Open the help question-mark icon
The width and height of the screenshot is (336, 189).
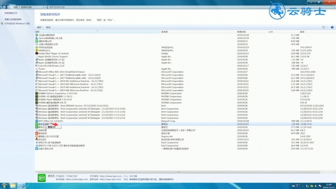332,27
